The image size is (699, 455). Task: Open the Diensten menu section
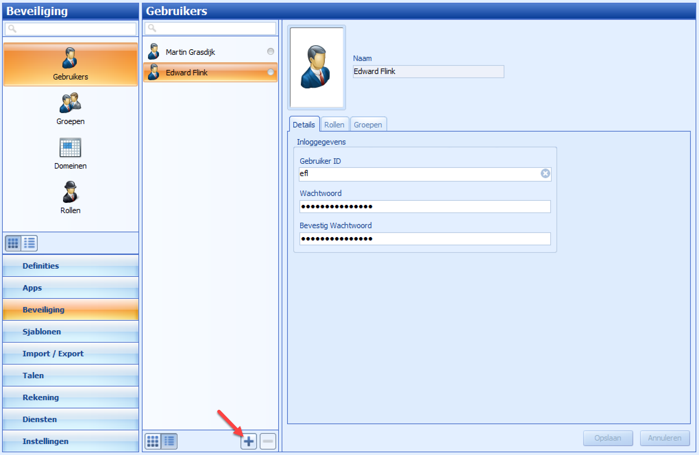point(71,419)
